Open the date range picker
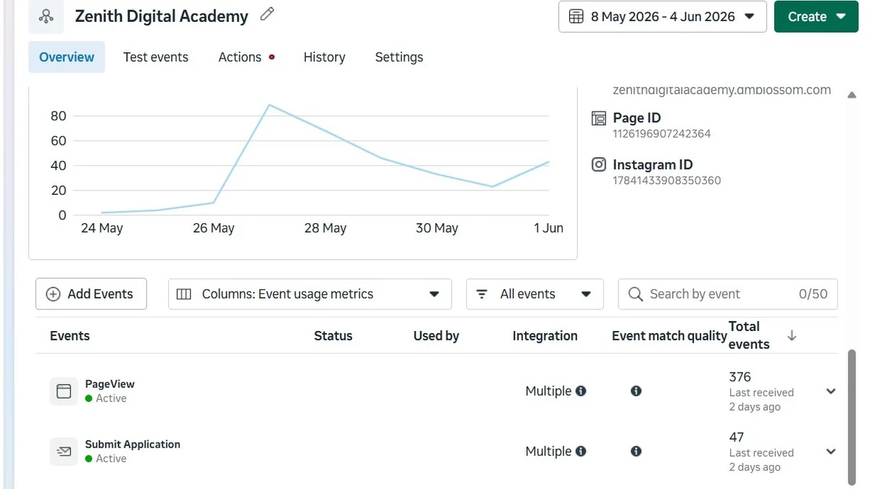 663,17
